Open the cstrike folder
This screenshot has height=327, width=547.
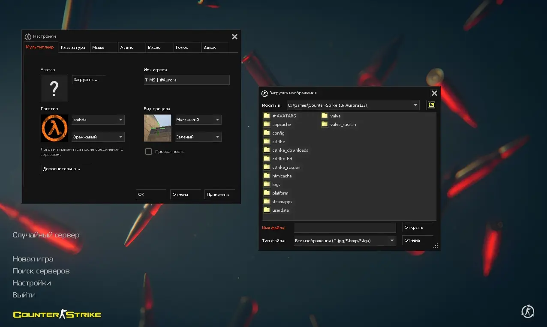tap(278, 141)
